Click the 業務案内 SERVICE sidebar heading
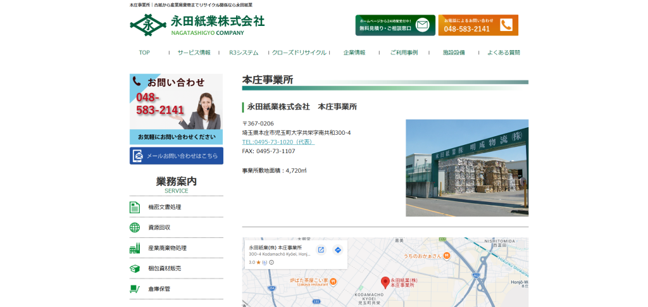Screen dimensions: 648x307 click(177, 185)
